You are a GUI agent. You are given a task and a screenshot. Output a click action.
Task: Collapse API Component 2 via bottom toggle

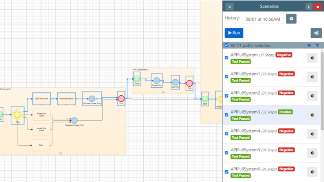tap(163, 92)
